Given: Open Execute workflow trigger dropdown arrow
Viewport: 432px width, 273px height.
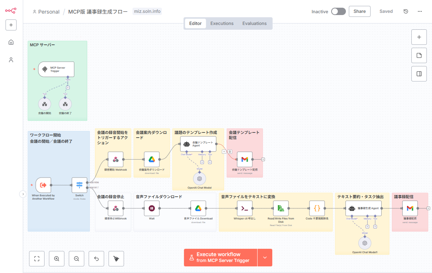Looking at the screenshot, I should point(265,257).
